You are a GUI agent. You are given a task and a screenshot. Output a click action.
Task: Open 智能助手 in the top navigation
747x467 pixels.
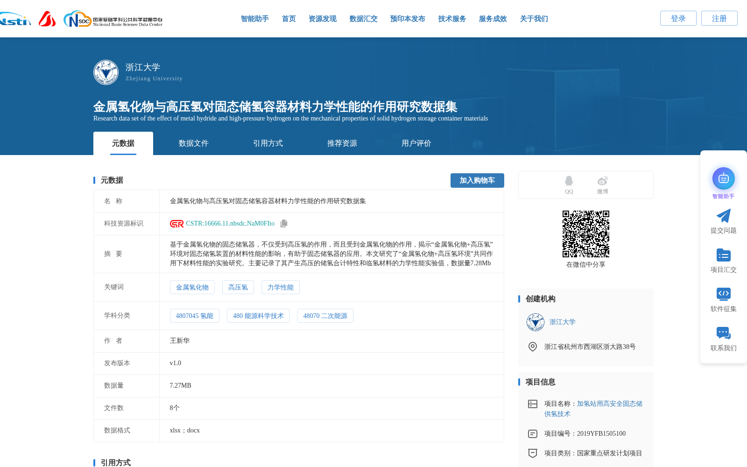pyautogui.click(x=255, y=19)
